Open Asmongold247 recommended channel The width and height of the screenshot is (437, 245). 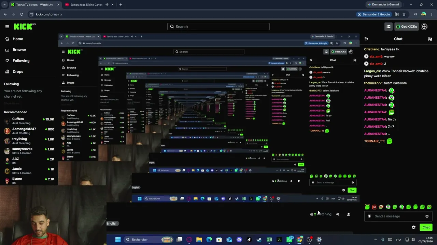coord(29,131)
